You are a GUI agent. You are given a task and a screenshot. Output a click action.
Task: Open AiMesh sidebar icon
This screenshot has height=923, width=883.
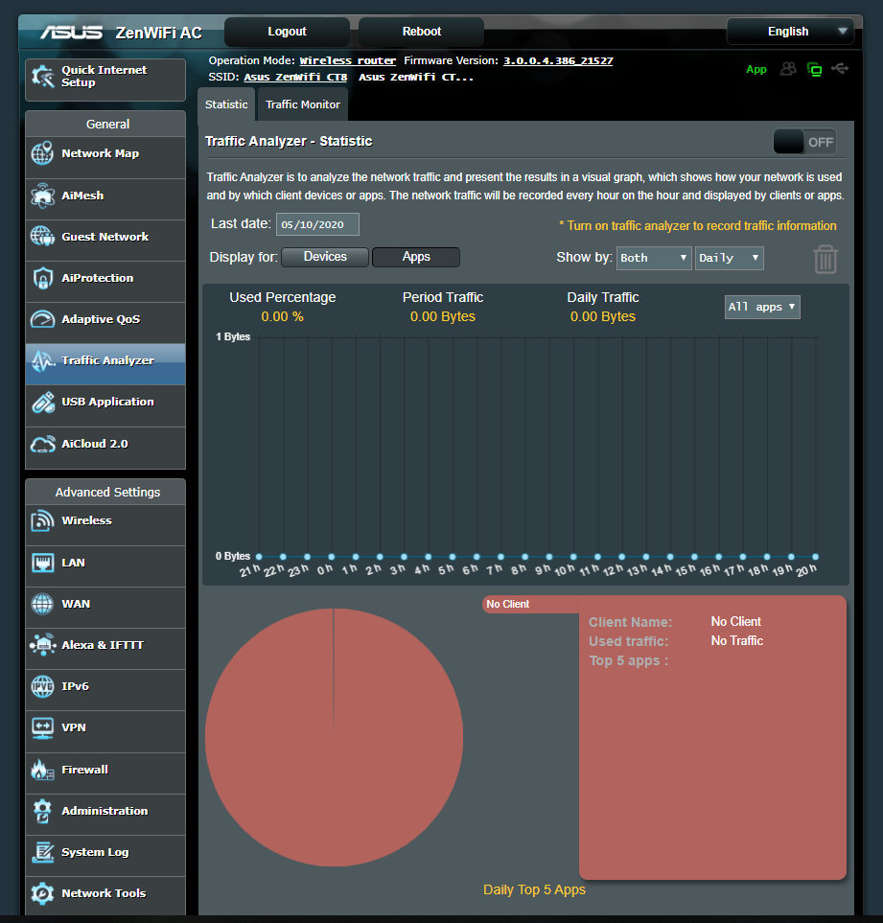coord(42,196)
